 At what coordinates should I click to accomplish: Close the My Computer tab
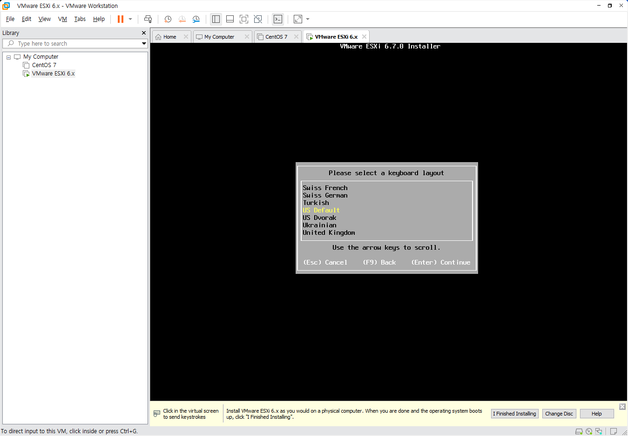[247, 37]
